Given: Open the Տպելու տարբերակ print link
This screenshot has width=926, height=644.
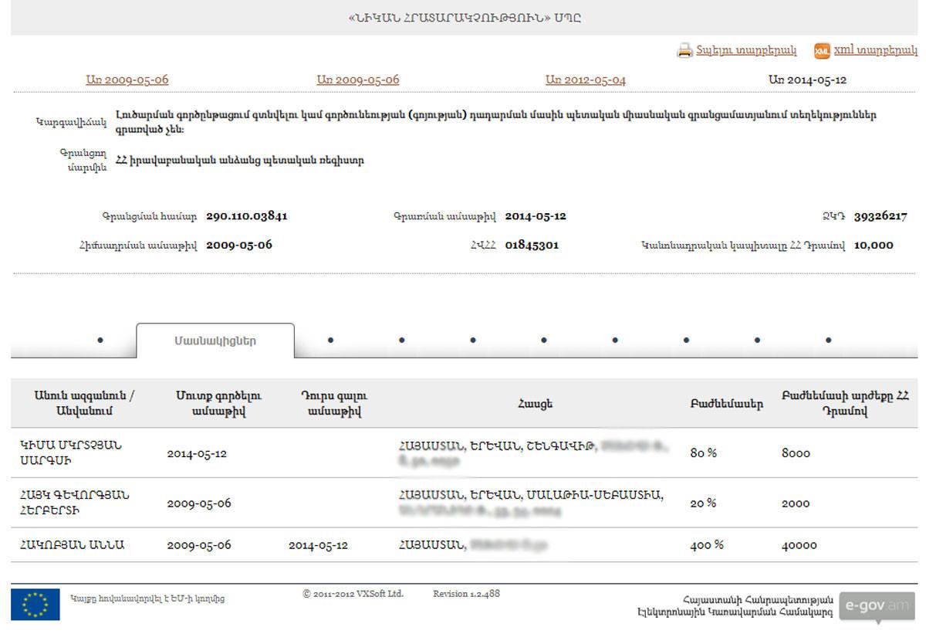Looking at the screenshot, I should tap(745, 50).
